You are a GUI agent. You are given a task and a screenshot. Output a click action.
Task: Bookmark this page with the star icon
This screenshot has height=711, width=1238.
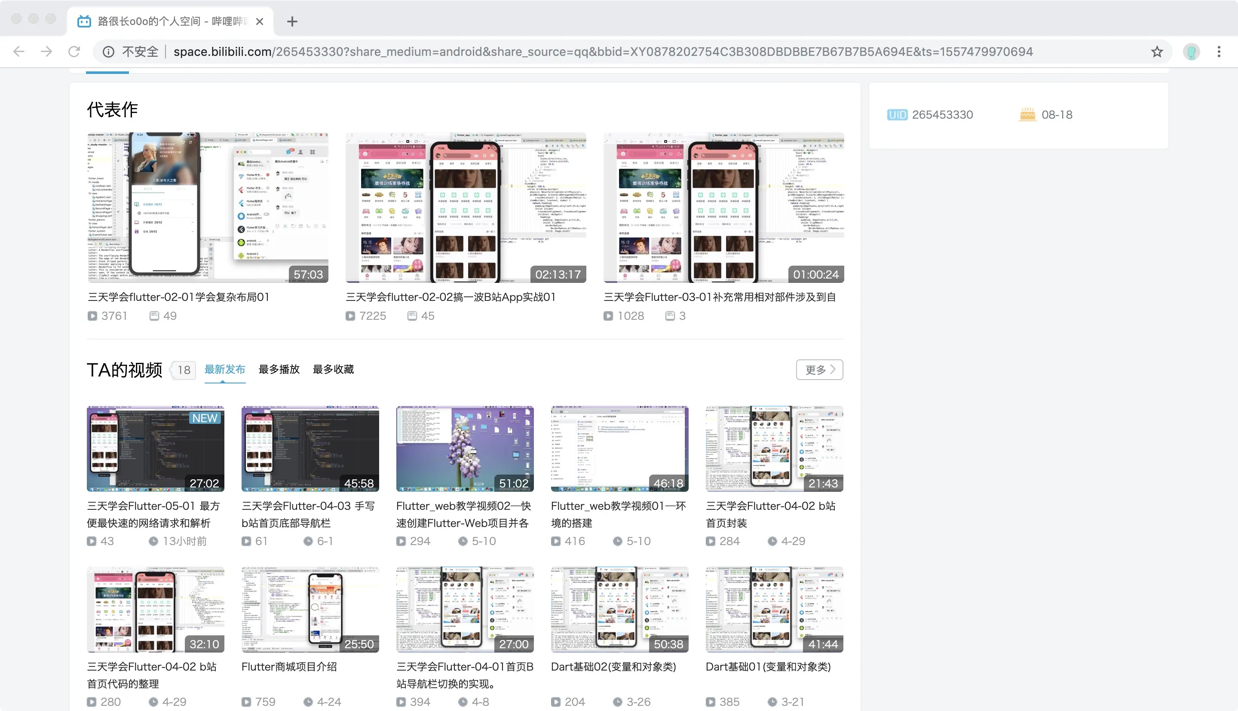tap(1156, 52)
